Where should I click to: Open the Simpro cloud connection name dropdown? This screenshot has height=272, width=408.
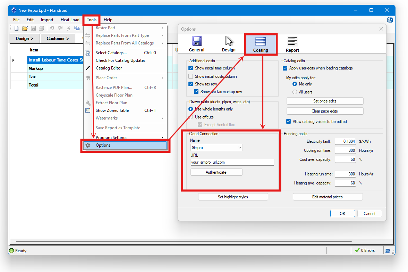pos(239,147)
